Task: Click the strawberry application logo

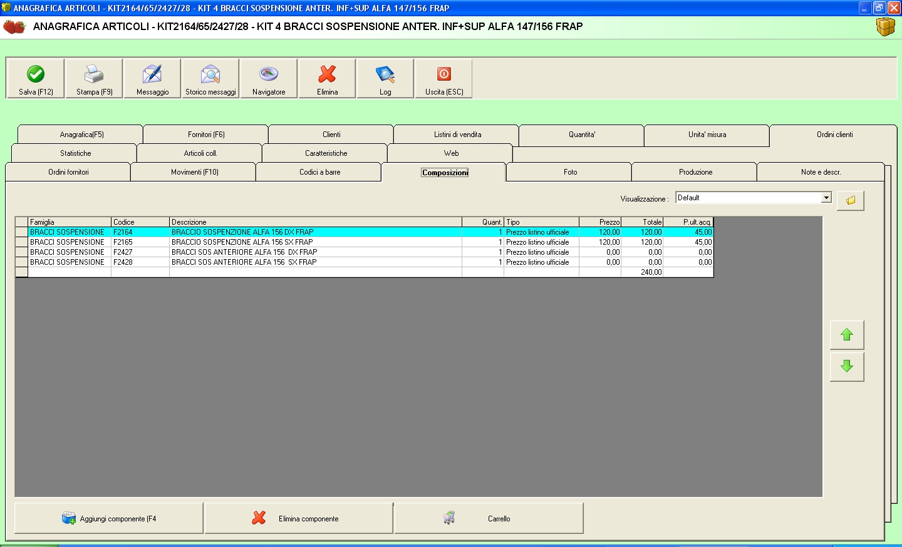Action: click(x=14, y=27)
